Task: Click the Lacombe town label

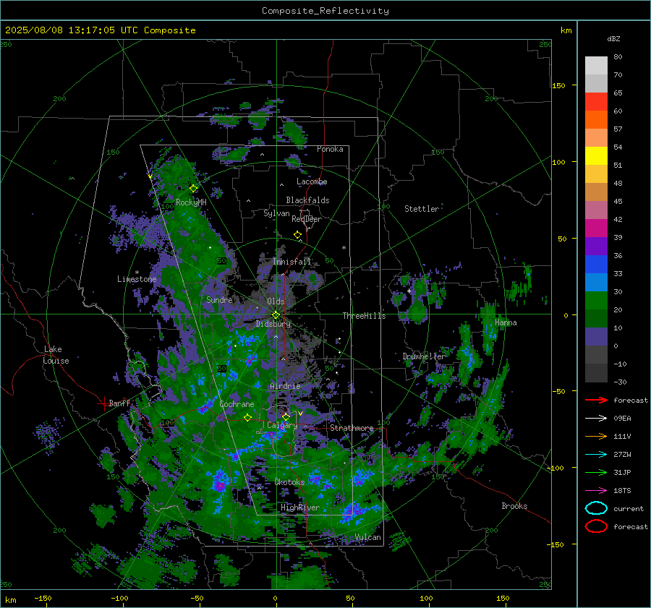Action: tap(312, 181)
